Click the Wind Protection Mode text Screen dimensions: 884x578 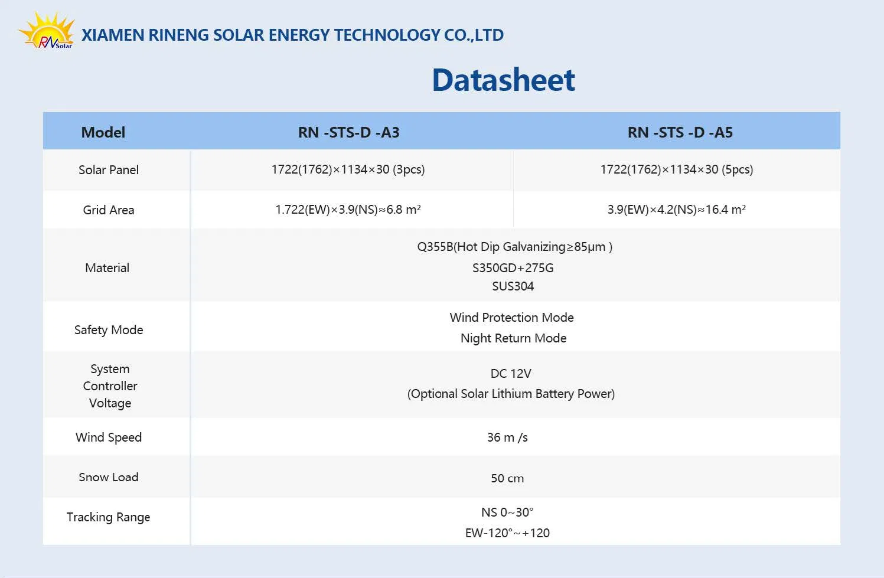tap(511, 318)
